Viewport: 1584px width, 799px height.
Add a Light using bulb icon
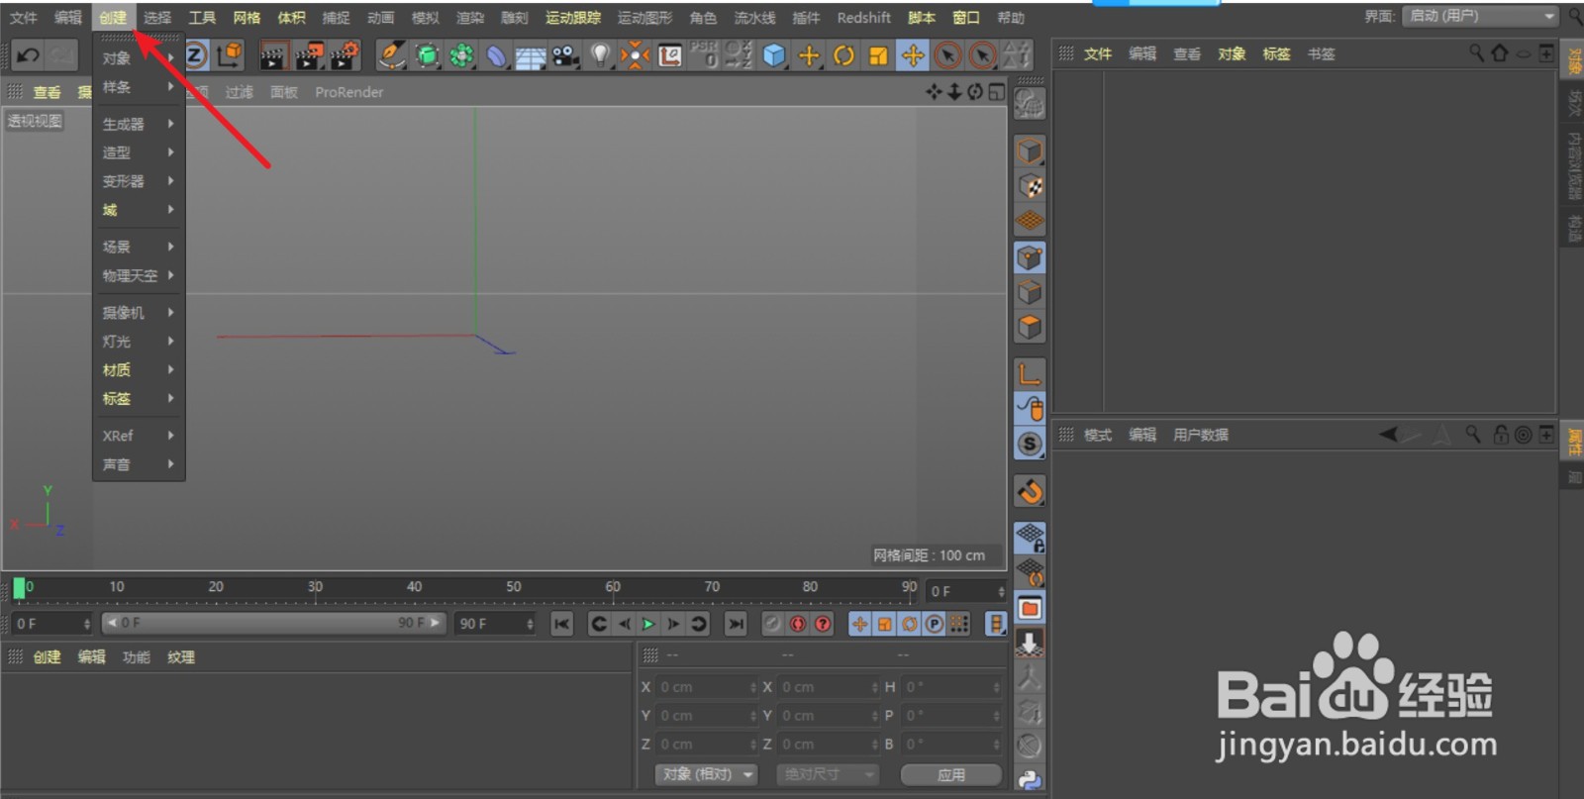600,55
